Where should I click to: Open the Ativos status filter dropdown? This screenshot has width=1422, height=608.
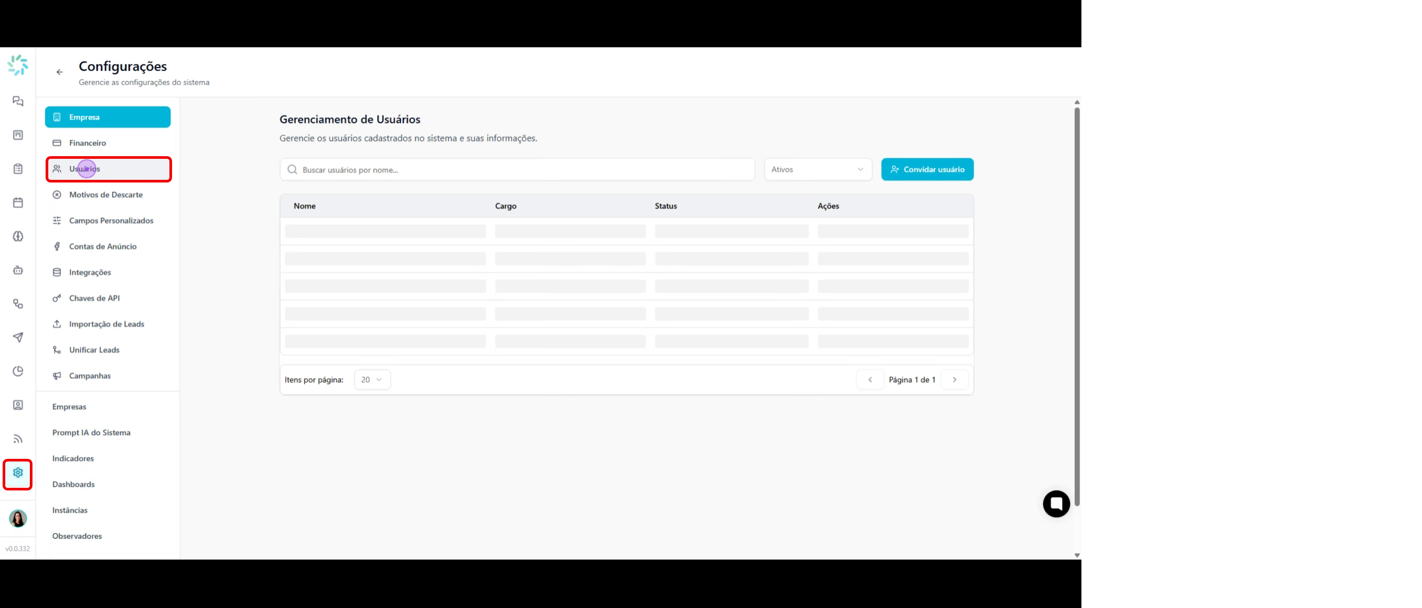(818, 169)
